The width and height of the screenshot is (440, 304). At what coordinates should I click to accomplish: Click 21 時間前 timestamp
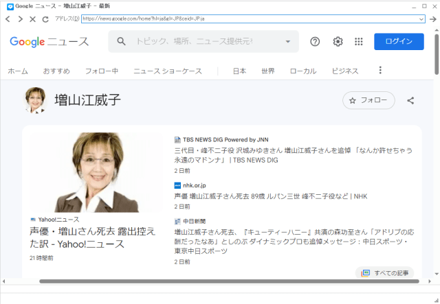tap(41, 258)
